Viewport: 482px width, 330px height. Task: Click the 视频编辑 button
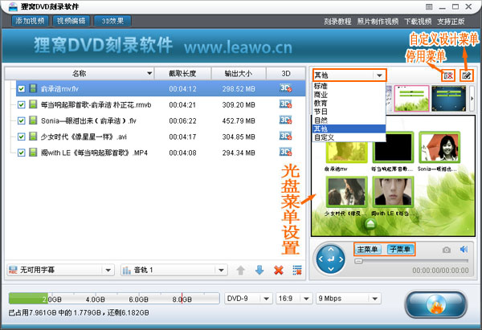[x=71, y=21]
